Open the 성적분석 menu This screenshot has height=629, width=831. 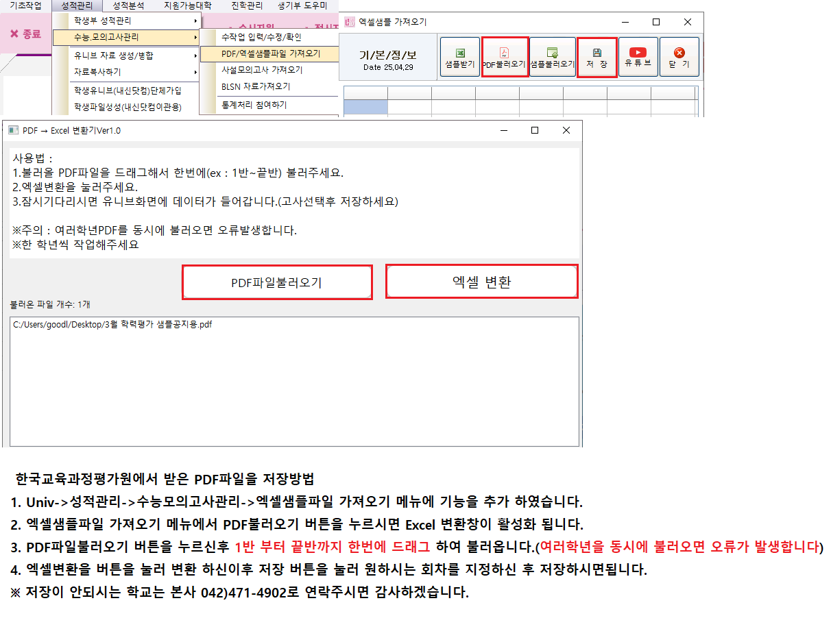click(x=128, y=5)
